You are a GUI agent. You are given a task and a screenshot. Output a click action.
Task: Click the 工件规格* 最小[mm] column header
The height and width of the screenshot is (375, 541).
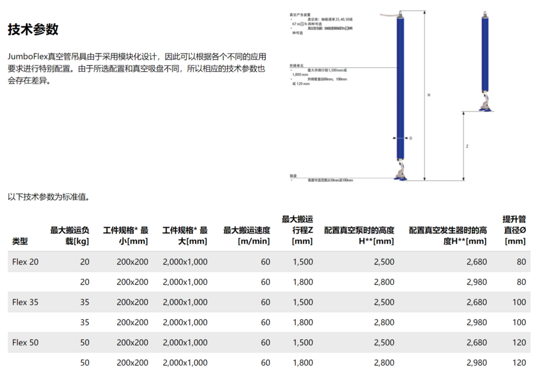point(126,235)
